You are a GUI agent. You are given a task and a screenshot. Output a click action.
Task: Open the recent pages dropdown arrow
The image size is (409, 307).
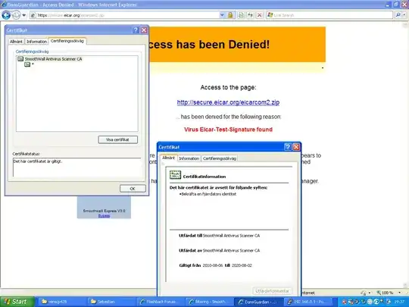pyautogui.click(x=24, y=15)
